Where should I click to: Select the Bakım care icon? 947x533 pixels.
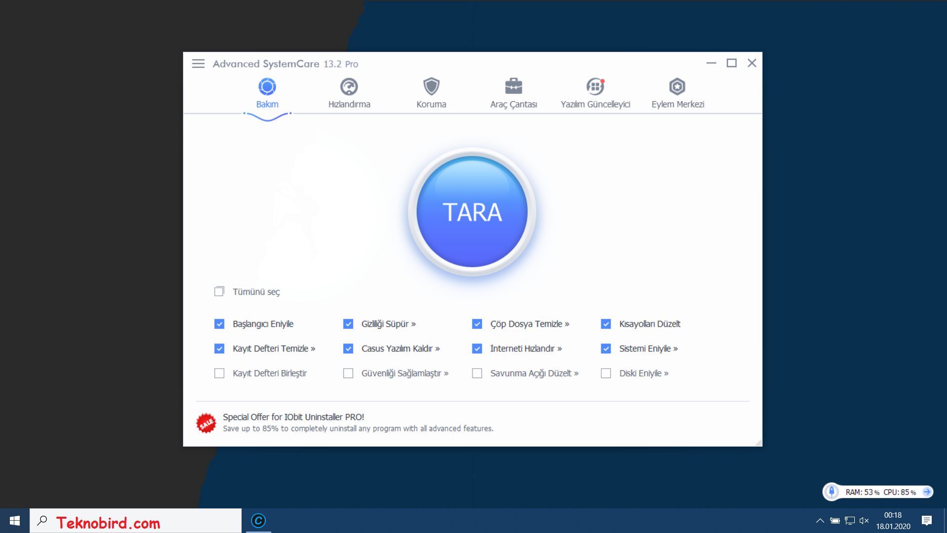click(267, 87)
